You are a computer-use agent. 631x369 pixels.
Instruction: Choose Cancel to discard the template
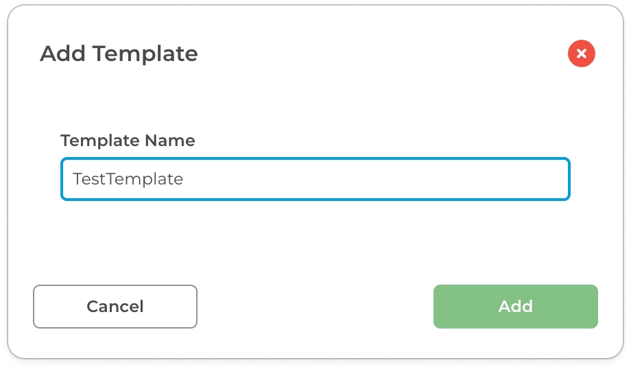pyautogui.click(x=115, y=307)
